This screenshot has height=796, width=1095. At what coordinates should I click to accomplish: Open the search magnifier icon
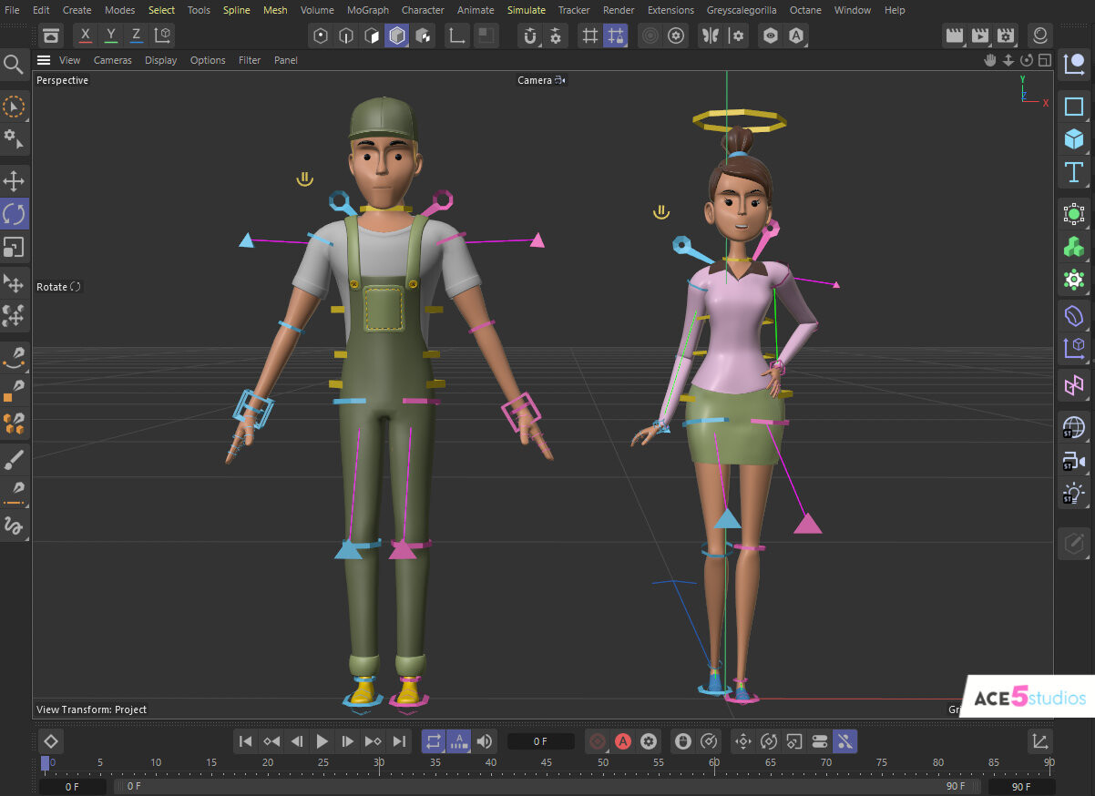pyautogui.click(x=14, y=64)
